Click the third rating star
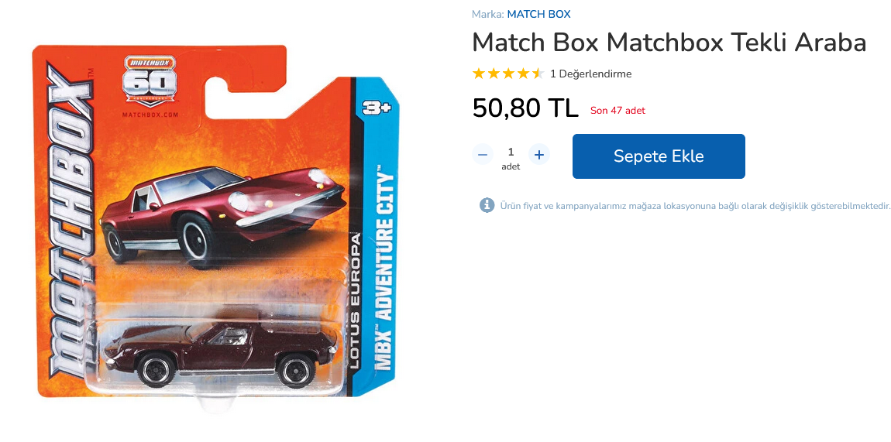The image size is (891, 442). click(508, 74)
